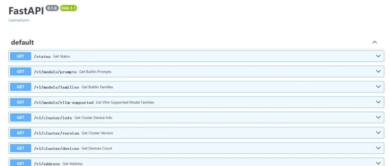Expand the /v1/cluster/version row chevron
This screenshot has height=166, width=390.
378,133
